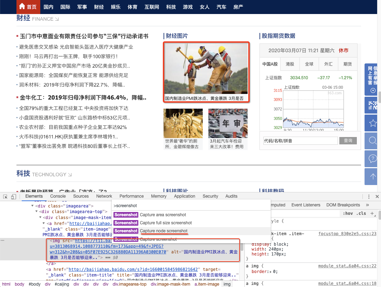This screenshot has height=287, width=381.
Task: Collapse the div.image-mask-item node triangle
Action: coord(40,217)
